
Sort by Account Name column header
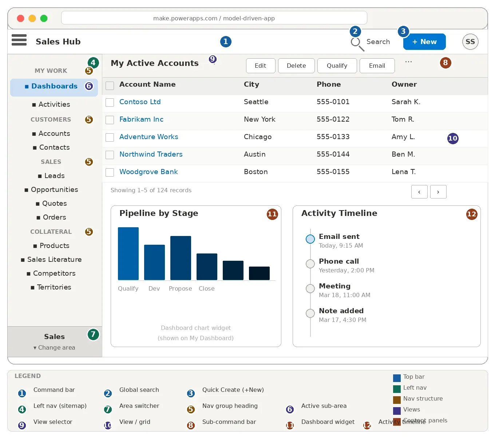(x=147, y=84)
